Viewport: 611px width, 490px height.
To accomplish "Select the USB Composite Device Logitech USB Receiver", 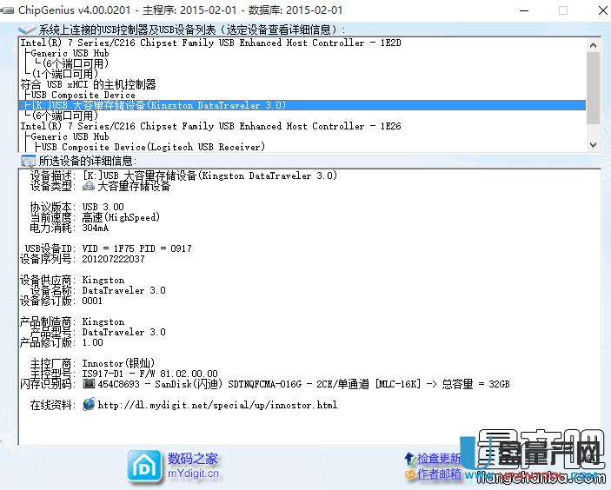I will 149,147.
